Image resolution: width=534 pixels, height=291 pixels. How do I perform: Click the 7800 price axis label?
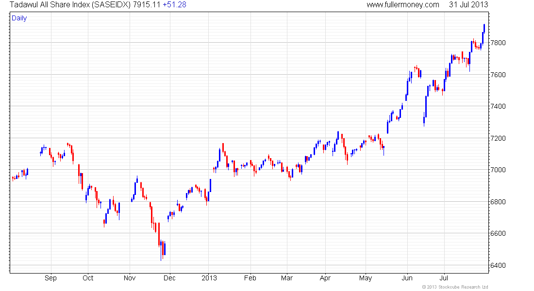pyautogui.click(x=498, y=43)
